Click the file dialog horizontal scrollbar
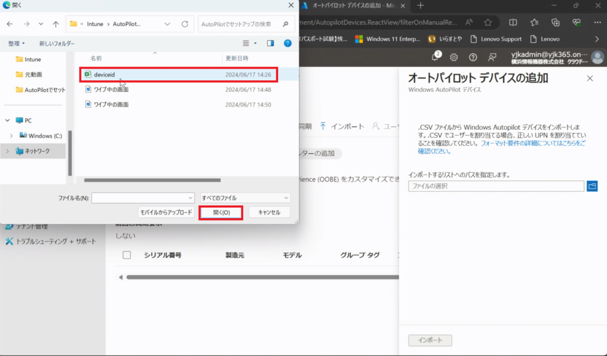 pos(152,180)
